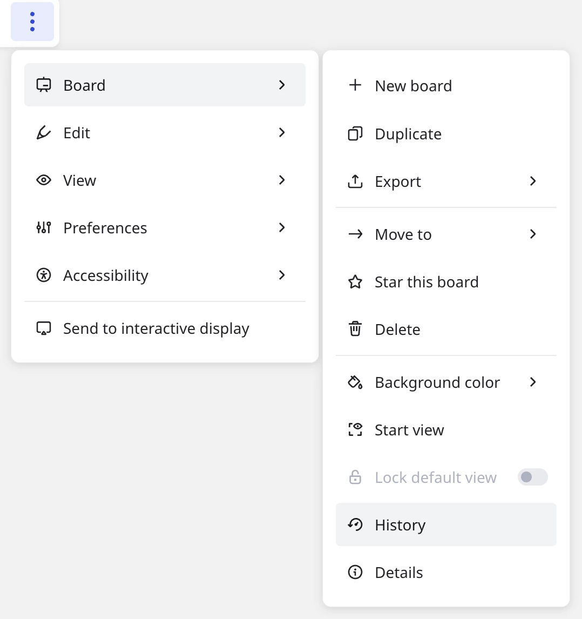Click the trash can Delete icon
Screen dimensions: 582x619
[355, 329]
